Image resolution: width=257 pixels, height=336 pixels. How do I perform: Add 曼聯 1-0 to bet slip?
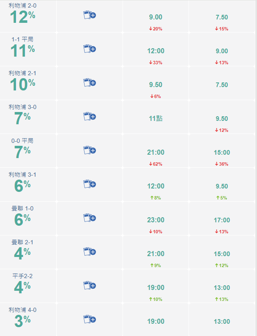[x=90, y=218]
